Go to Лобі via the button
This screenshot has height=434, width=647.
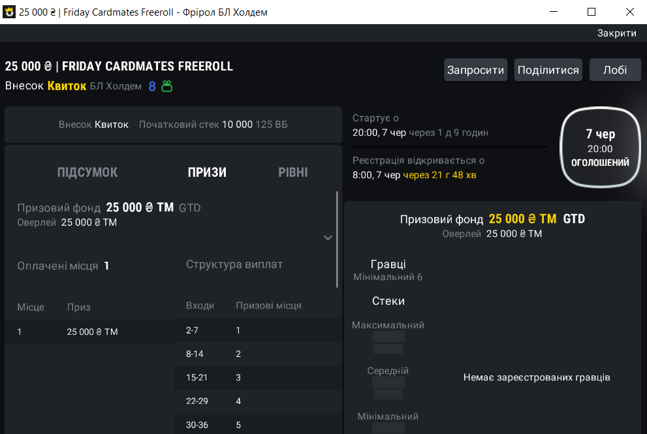[615, 70]
